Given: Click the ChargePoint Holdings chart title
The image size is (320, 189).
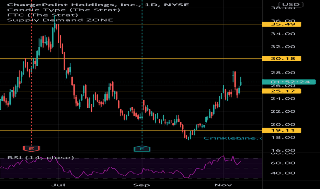Looking at the screenshot, I should [x=98, y=5].
